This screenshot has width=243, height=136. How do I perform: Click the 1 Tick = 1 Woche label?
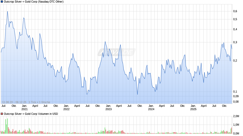pos(39,102)
